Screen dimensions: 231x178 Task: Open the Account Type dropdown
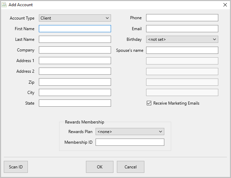click(75, 18)
